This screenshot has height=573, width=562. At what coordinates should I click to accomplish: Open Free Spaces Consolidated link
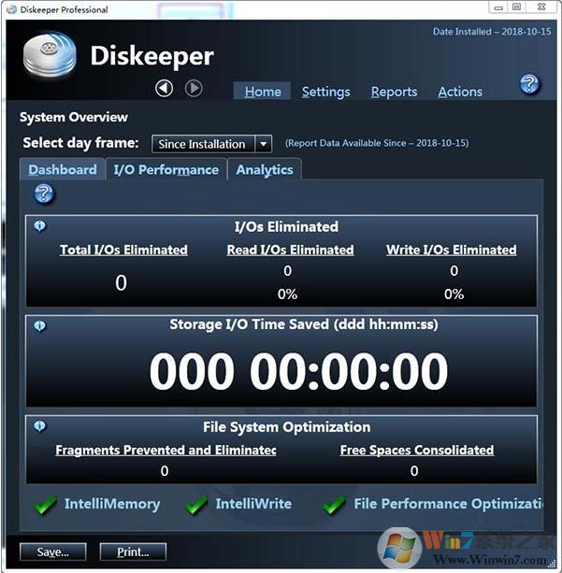pyautogui.click(x=417, y=451)
